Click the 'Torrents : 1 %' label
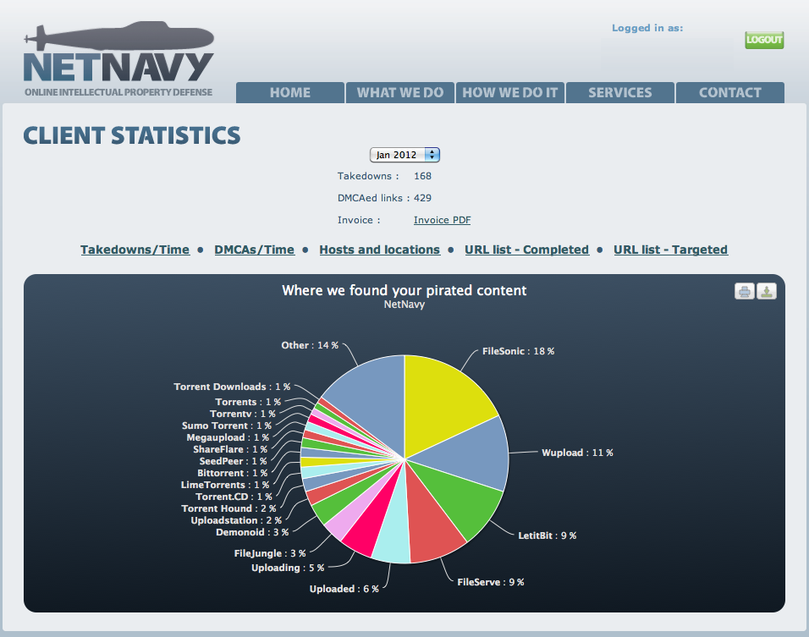The height and width of the screenshot is (637, 809). coord(248,402)
